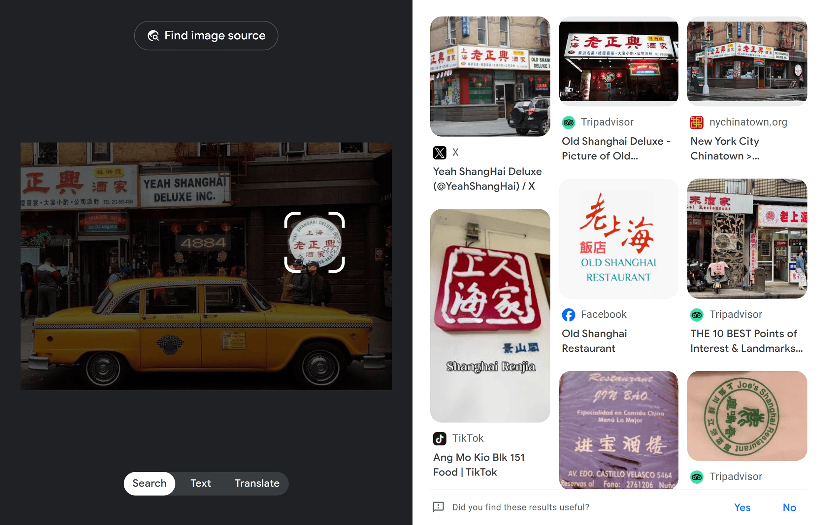Screen dimensions: 825x525
Task: Click the Translate tab option
Action: point(257,483)
